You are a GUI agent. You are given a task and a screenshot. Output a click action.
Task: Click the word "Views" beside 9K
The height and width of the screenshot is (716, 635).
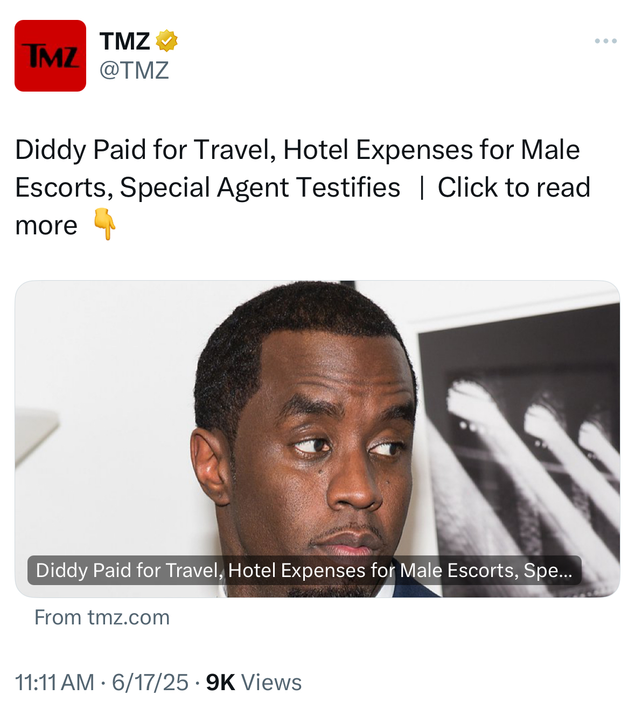[x=271, y=683]
